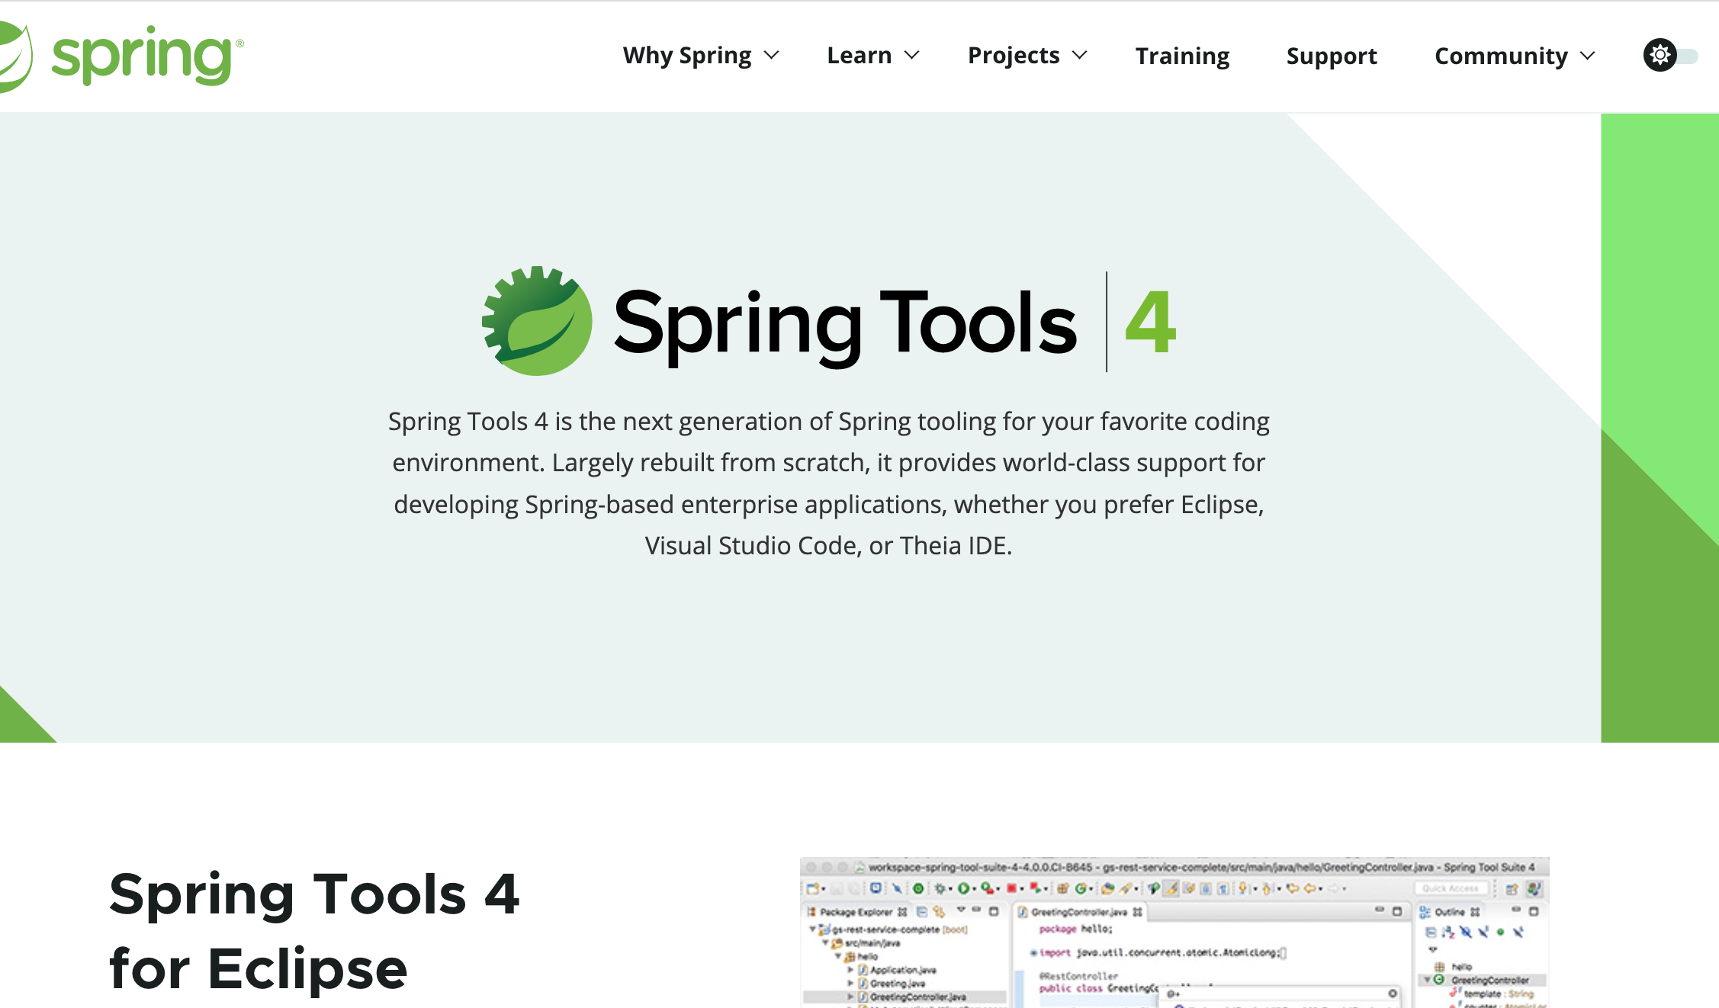Expand the Learn navigation menu
The image size is (1719, 1008).
(873, 56)
